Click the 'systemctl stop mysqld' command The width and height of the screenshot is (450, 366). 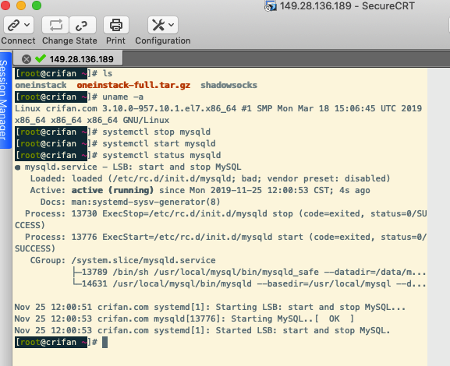(157, 132)
